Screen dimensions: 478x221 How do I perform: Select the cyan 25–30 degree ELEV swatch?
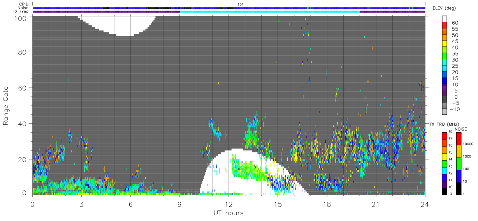(x=445, y=63)
